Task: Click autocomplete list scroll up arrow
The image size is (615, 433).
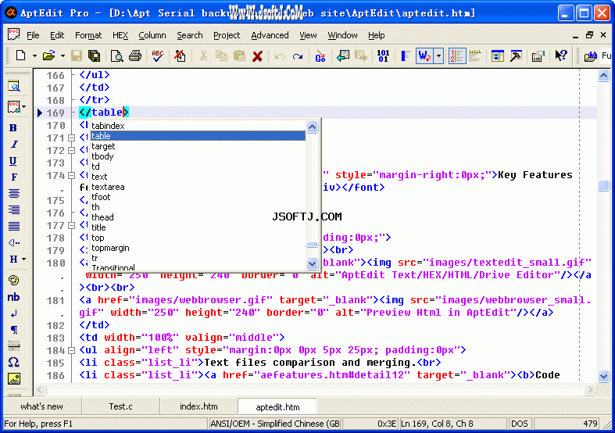Action: pyautogui.click(x=313, y=127)
